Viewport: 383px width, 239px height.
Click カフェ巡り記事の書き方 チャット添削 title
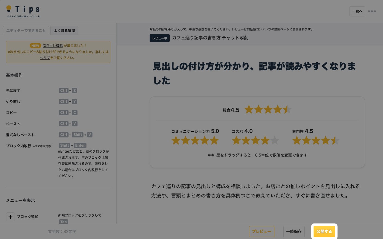(210, 38)
